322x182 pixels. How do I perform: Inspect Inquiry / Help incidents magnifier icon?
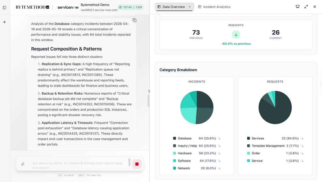[x=219, y=146]
